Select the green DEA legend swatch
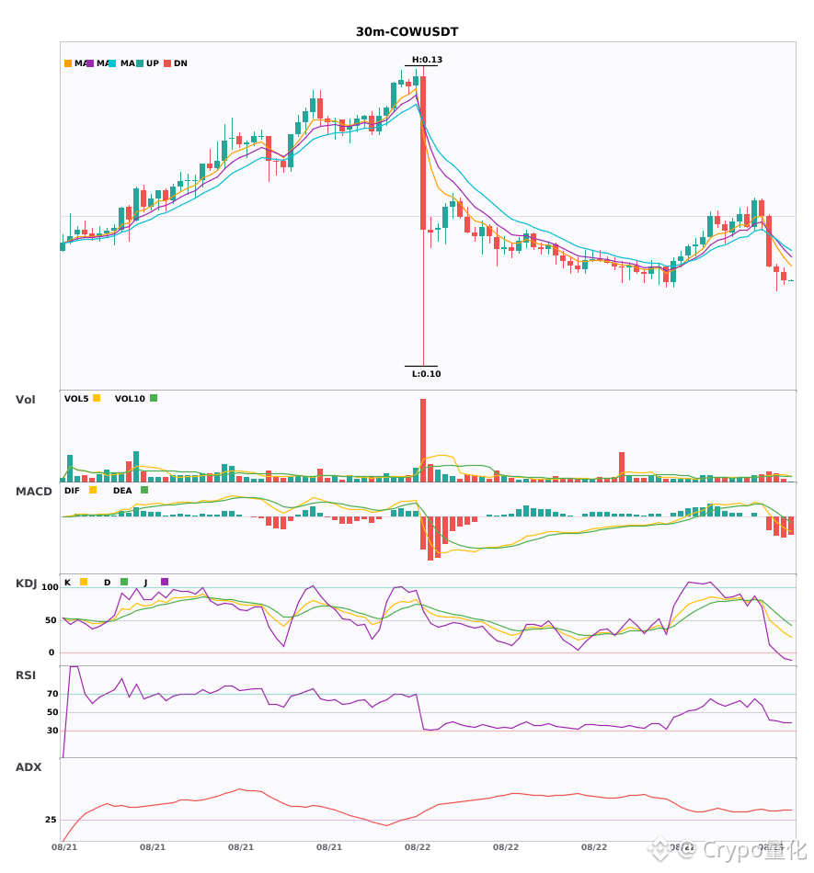The image size is (814, 873). (x=144, y=490)
